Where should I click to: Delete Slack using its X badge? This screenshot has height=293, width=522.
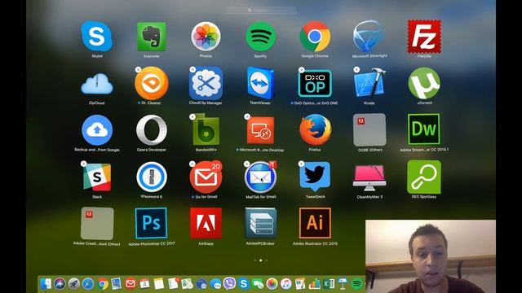(x=83, y=164)
